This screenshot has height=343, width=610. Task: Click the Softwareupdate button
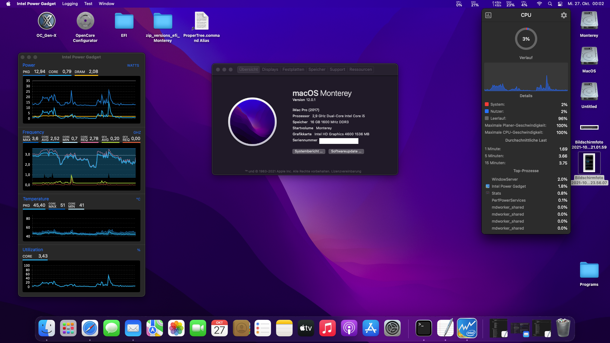point(346,151)
